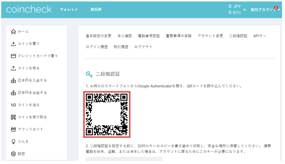Click the two-factor QR code image
Viewport: 285px width, 164px height.
[x=107, y=115]
